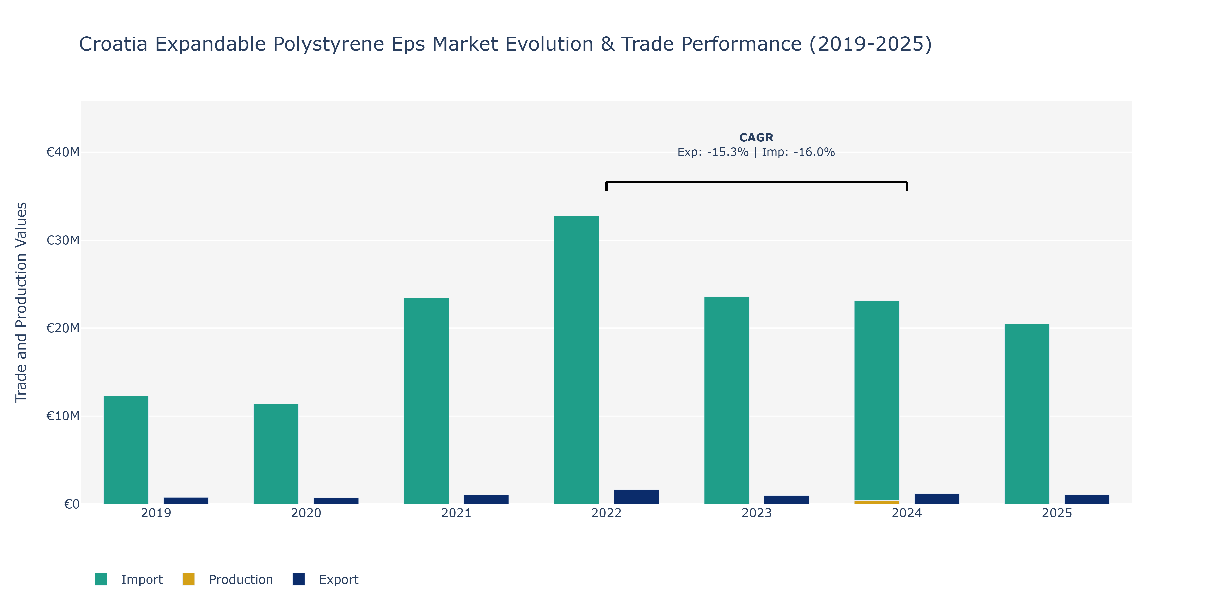Screen dimensions: 1213x606
Task: Select the 2022 Export bar
Action: [637, 497]
